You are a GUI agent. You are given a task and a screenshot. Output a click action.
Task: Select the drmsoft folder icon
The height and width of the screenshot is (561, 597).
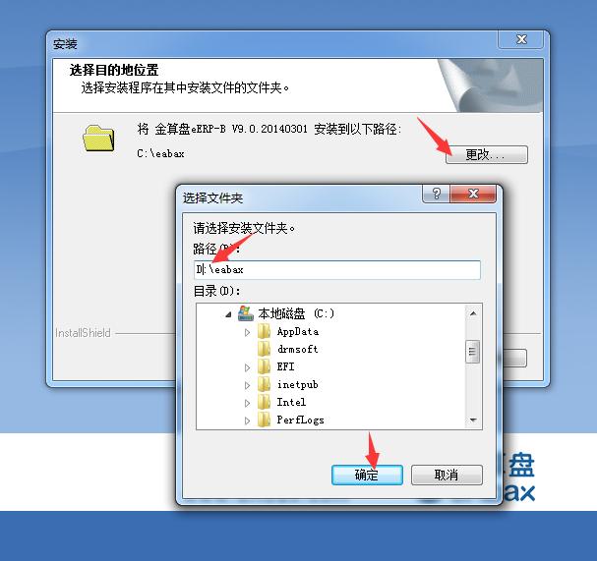[264, 349]
